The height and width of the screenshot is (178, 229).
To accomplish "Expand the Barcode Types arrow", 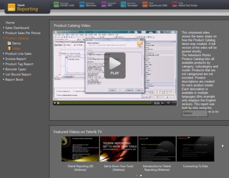I will pyautogui.click(x=4, y=69).
